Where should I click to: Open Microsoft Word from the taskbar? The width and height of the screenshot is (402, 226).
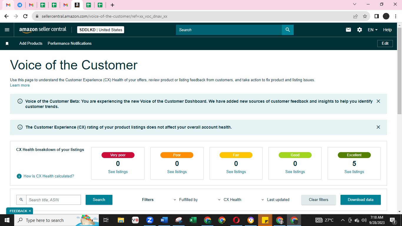pos(164,220)
